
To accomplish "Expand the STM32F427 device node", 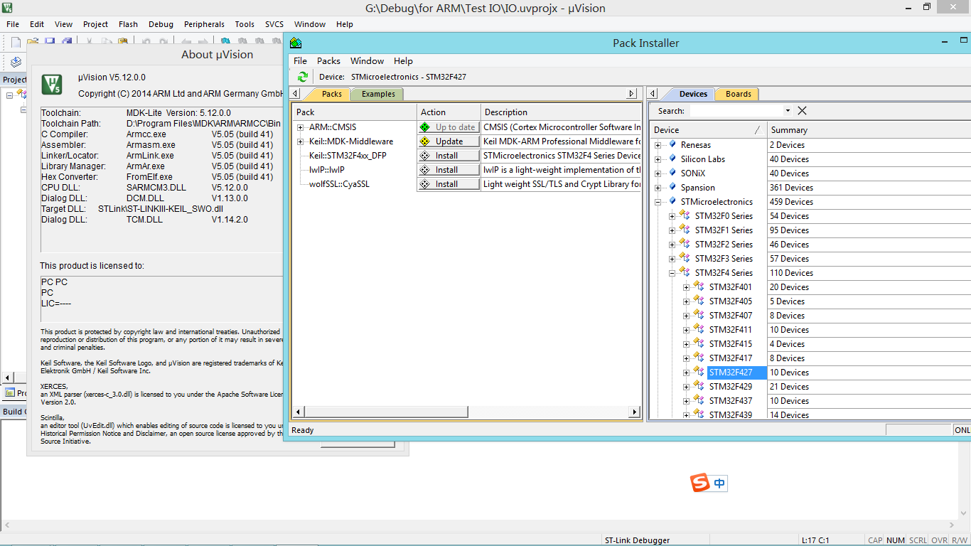I will click(687, 373).
